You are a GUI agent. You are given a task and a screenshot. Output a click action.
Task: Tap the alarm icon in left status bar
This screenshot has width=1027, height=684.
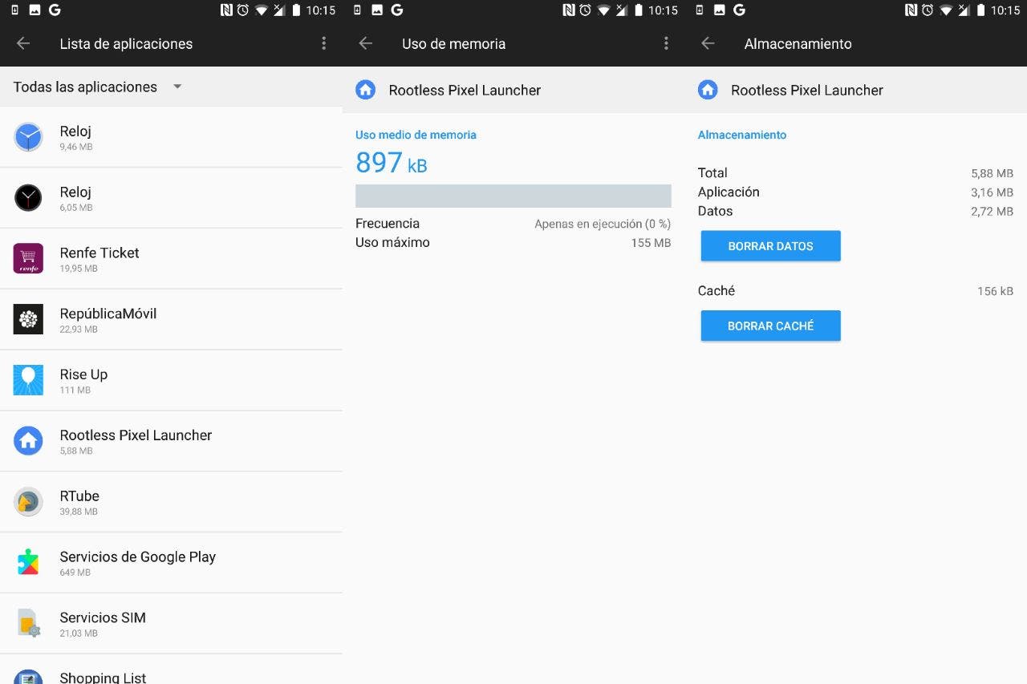[243, 10]
